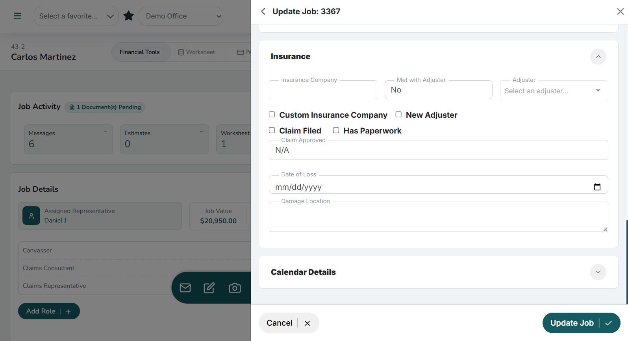
Task: Tick the Claim Filed checkbox
Action: point(272,130)
